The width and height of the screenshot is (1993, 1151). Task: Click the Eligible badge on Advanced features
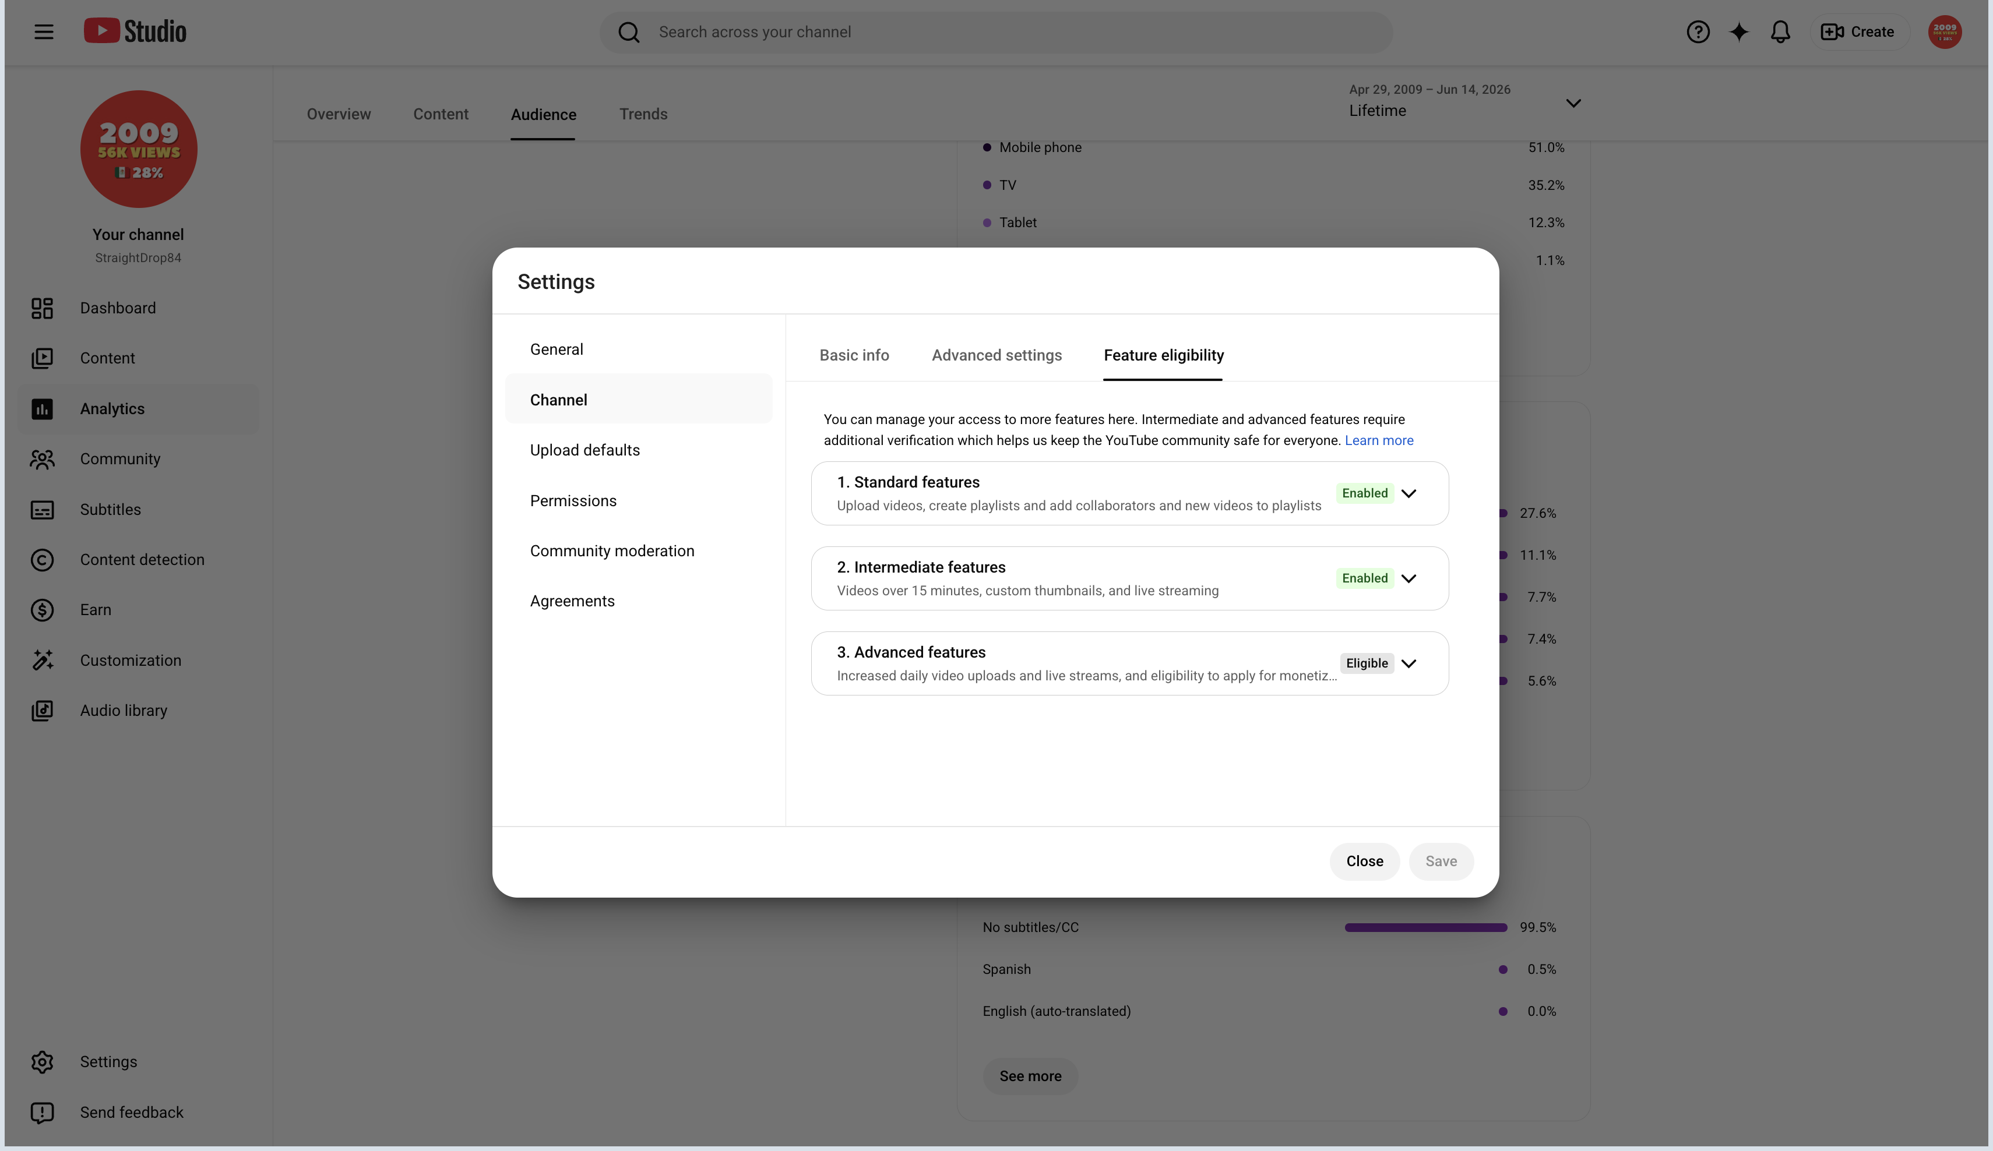1367,663
